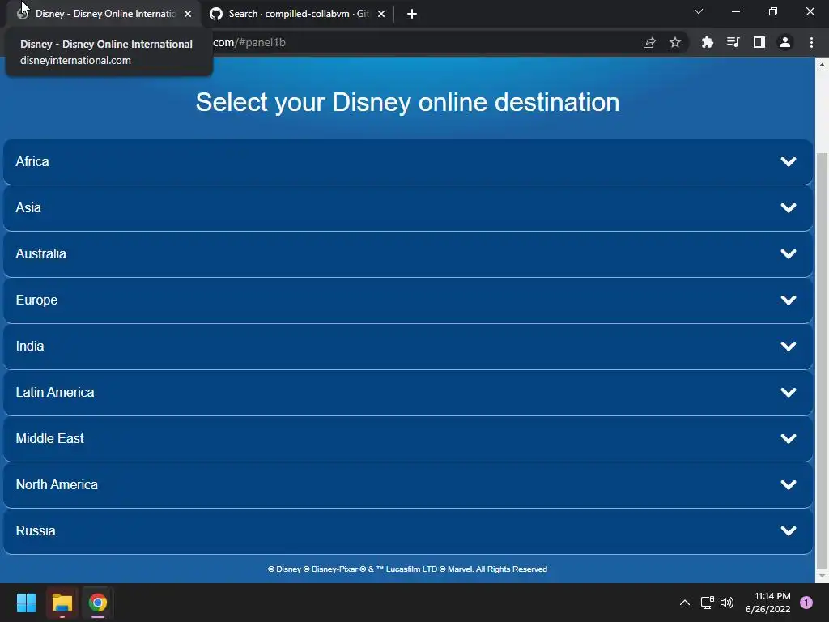Toggle the Chrome side panel icon
Viewport: 829px width, 622px height.
[x=759, y=42]
